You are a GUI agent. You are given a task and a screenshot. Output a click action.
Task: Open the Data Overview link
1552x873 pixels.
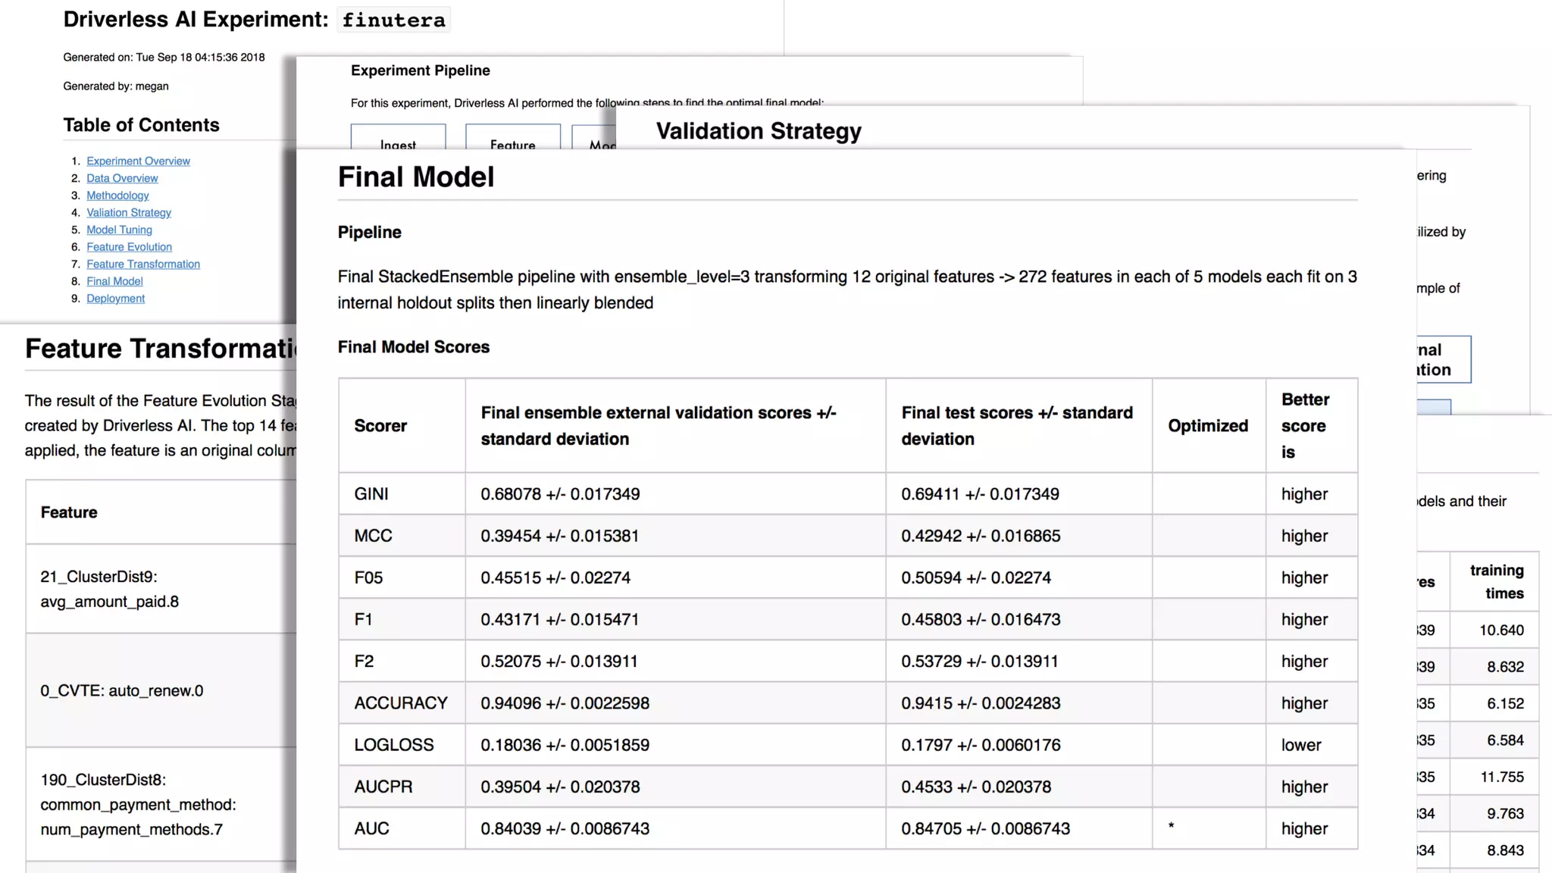122,178
